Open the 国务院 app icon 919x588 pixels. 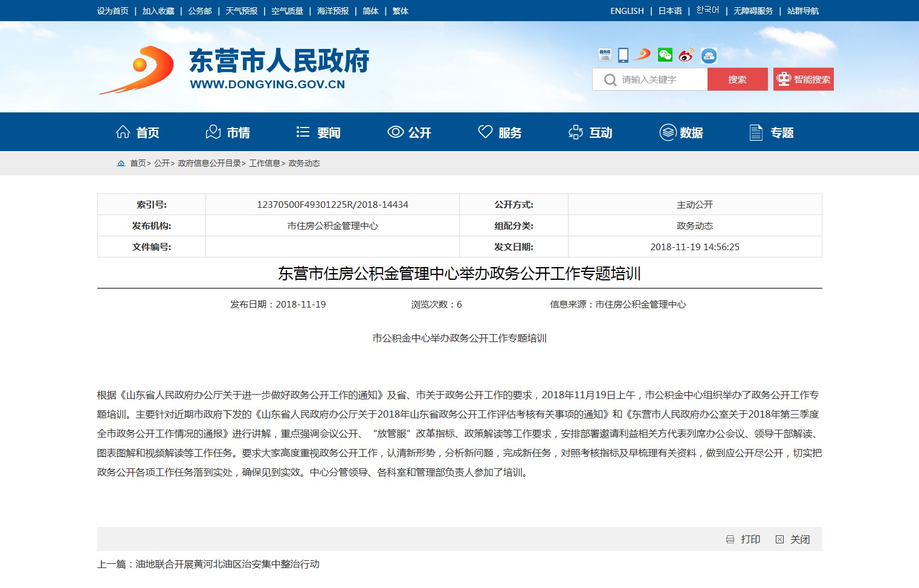click(605, 55)
